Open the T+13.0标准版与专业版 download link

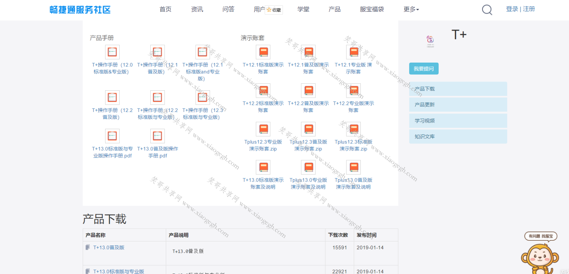tap(118, 271)
